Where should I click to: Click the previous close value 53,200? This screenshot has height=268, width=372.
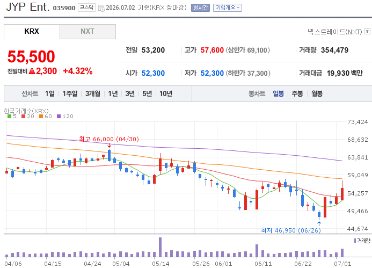pos(153,50)
